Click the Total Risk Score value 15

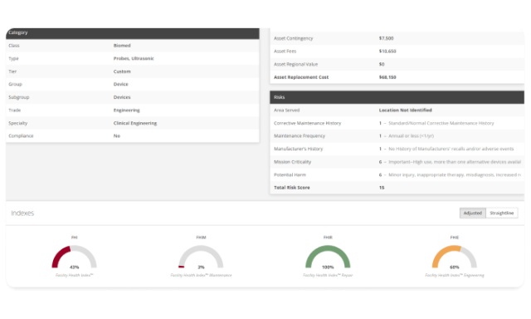(382, 188)
